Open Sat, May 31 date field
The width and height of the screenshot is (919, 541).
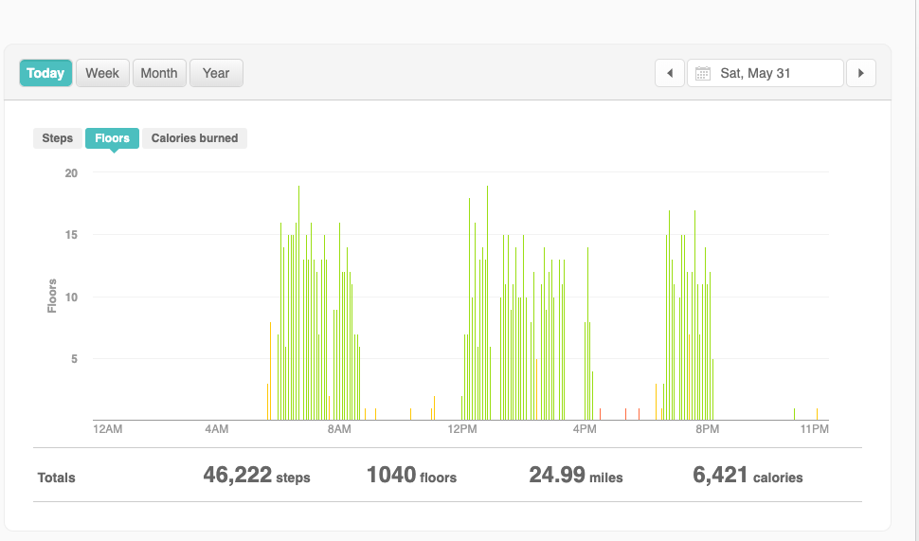[766, 73]
